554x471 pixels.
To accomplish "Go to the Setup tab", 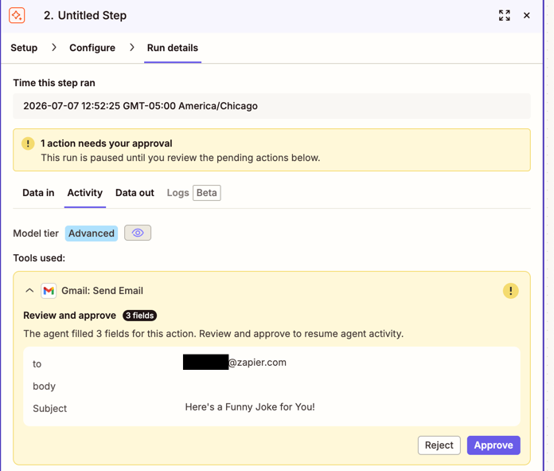I will click(x=24, y=48).
